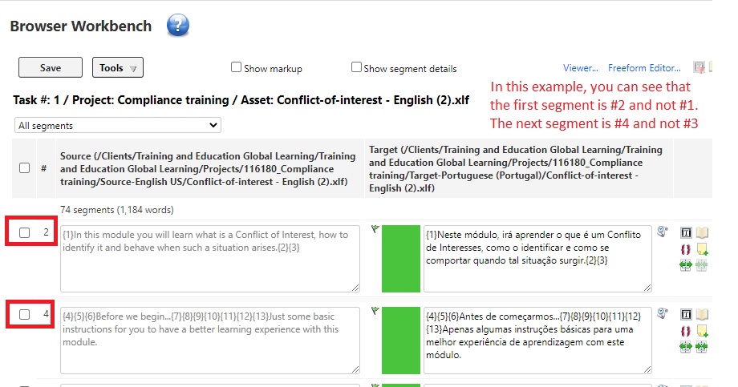The height and width of the screenshot is (387, 738).
Task: Add a note to segment 4
Action: point(702,331)
